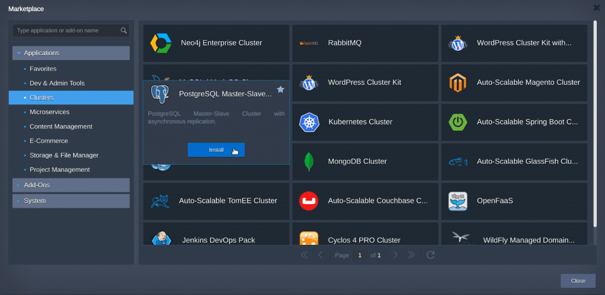Click the 'Kubernetes Cluster' title
605x295 pixels.
coord(360,122)
